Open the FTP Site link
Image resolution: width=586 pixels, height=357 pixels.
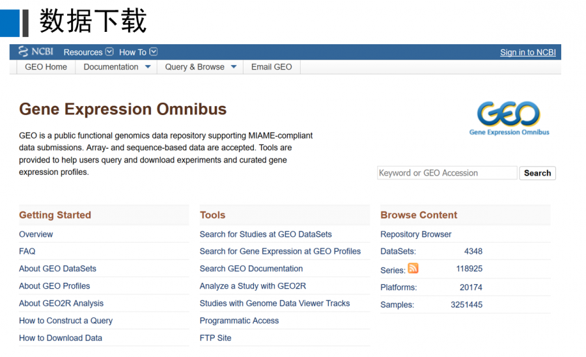pos(216,338)
